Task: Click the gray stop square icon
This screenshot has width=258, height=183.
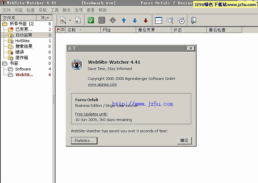Action: pyautogui.click(x=102, y=21)
